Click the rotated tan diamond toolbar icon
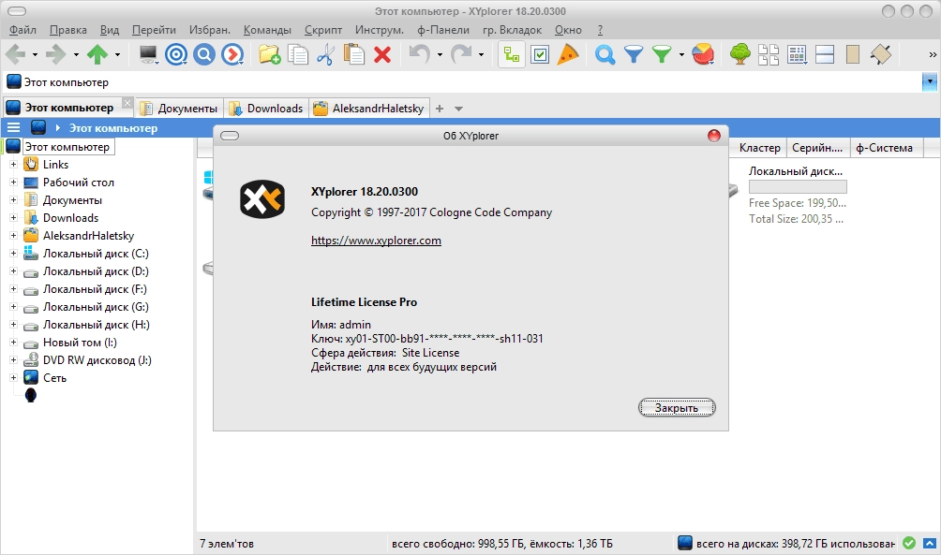Image resolution: width=941 pixels, height=555 pixels. (881, 54)
